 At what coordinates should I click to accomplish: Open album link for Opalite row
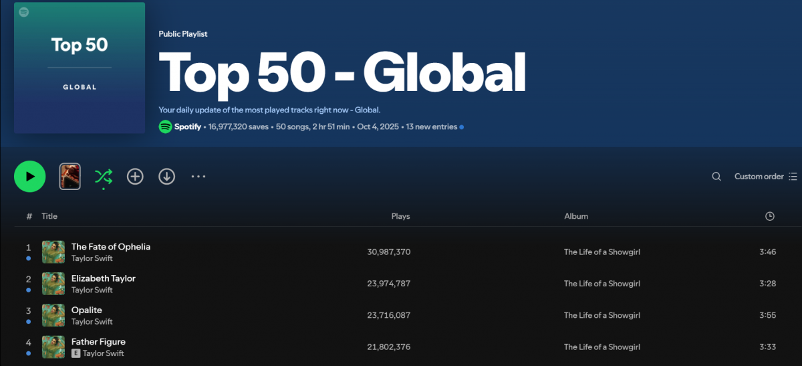pyautogui.click(x=602, y=315)
